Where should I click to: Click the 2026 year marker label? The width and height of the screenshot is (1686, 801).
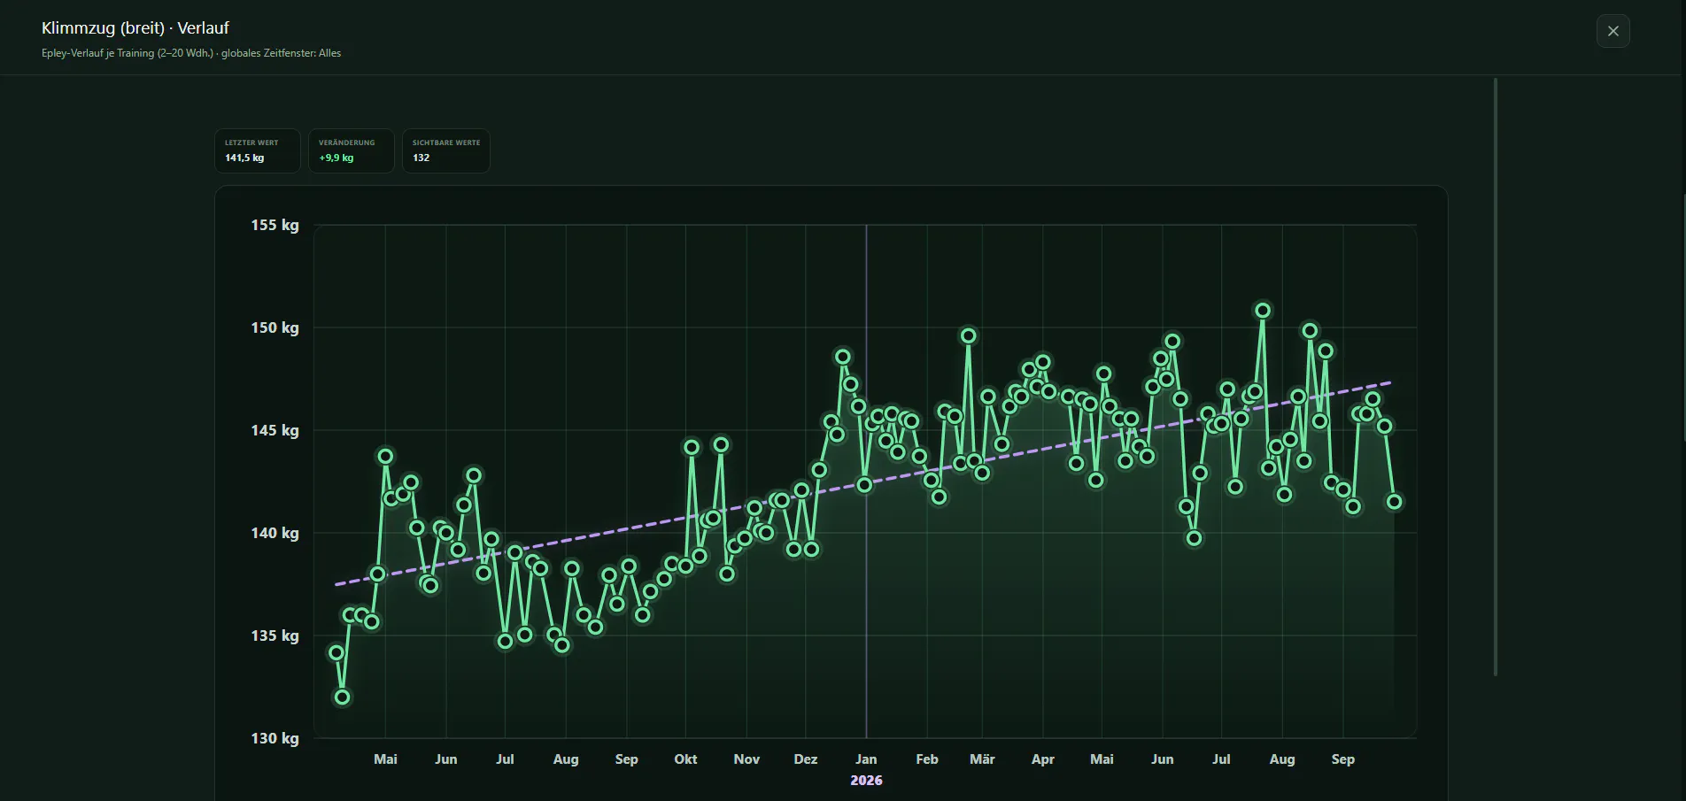pos(866,780)
